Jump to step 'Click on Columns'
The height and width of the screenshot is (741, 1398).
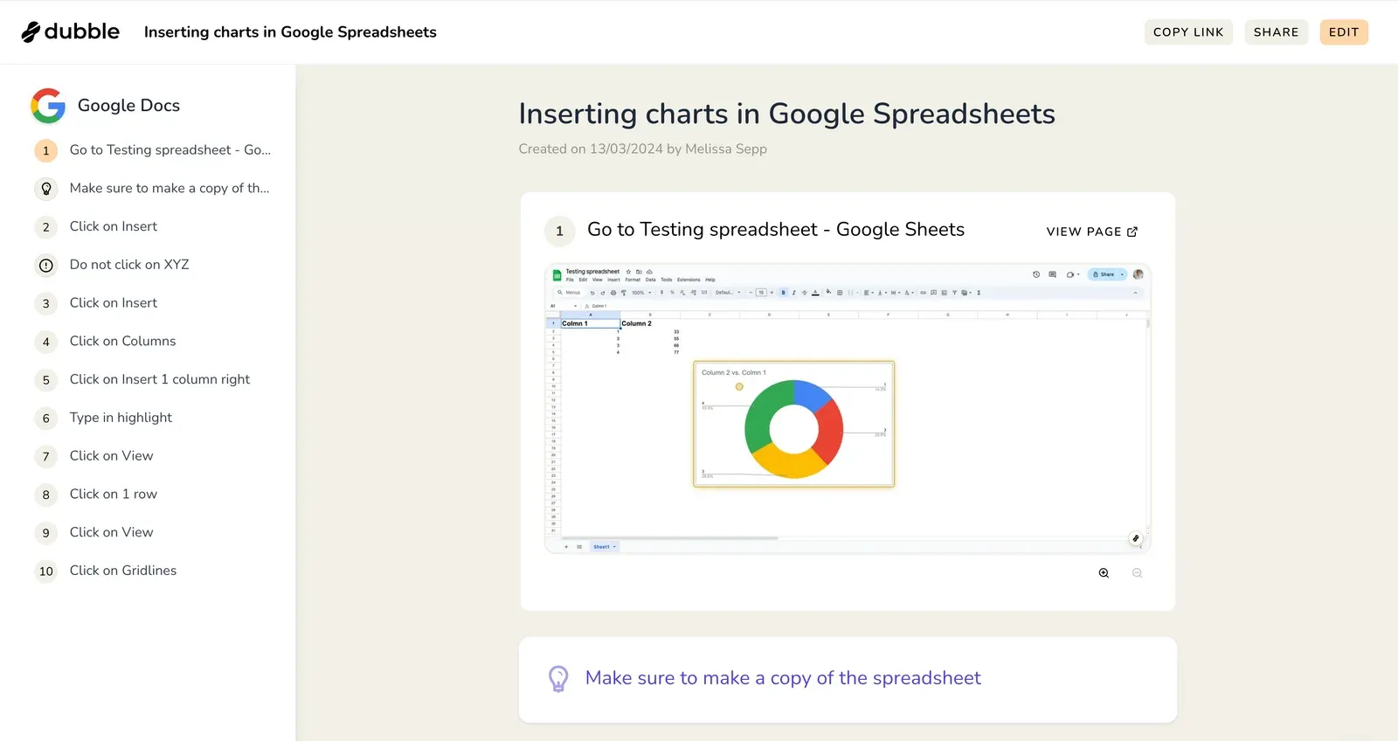[x=122, y=341]
